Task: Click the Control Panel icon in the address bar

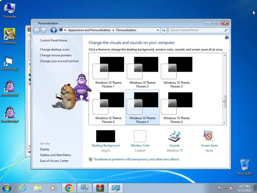Action: (61, 30)
